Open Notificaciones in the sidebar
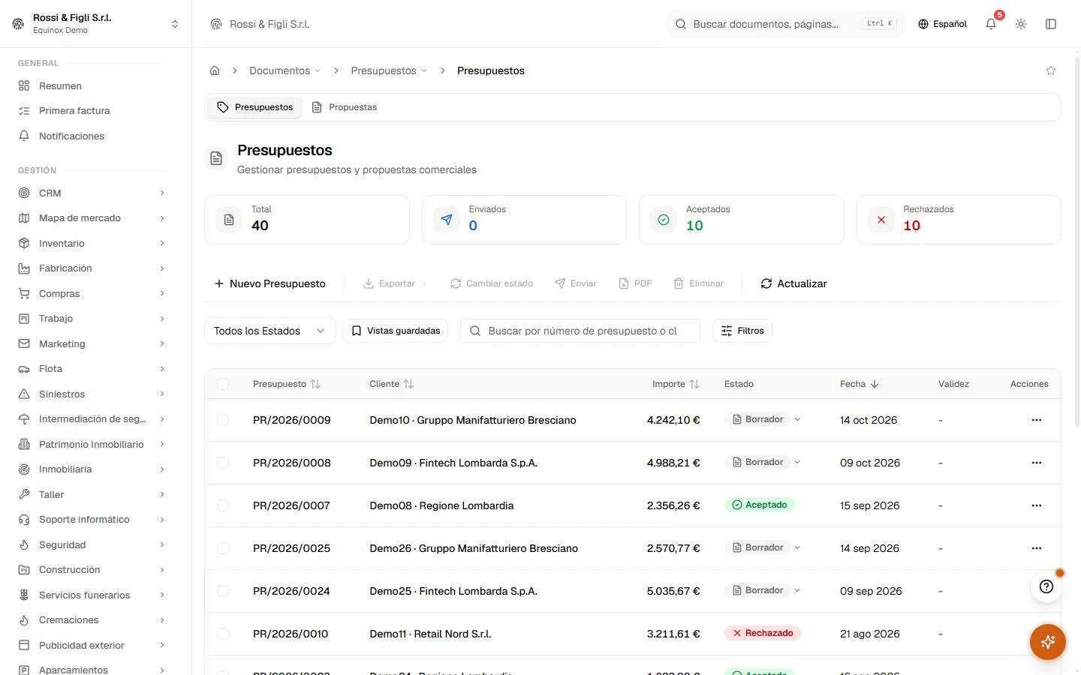 point(92,136)
